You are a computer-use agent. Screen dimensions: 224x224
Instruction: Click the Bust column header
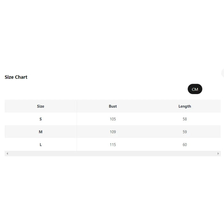pos(113,106)
